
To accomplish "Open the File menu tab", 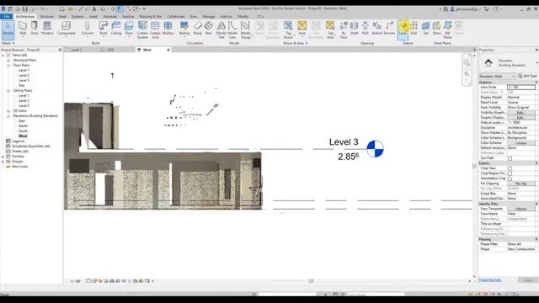I will coord(6,17).
